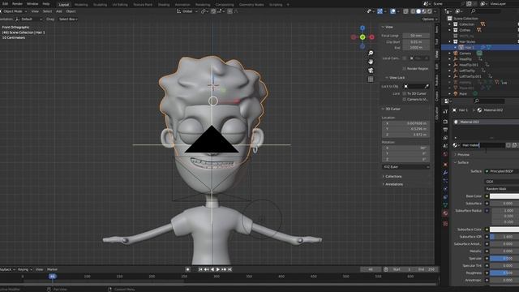Expand the Annotations panel

point(393,184)
